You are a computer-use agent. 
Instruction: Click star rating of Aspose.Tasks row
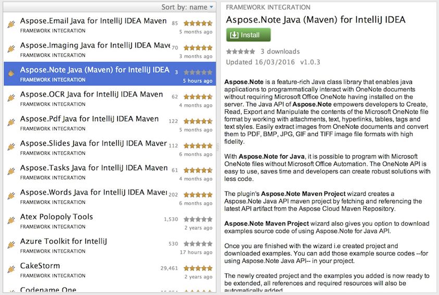coord(198,170)
